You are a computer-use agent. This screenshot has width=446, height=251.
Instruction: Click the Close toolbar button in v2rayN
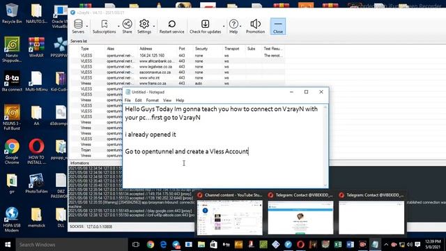coord(278,26)
